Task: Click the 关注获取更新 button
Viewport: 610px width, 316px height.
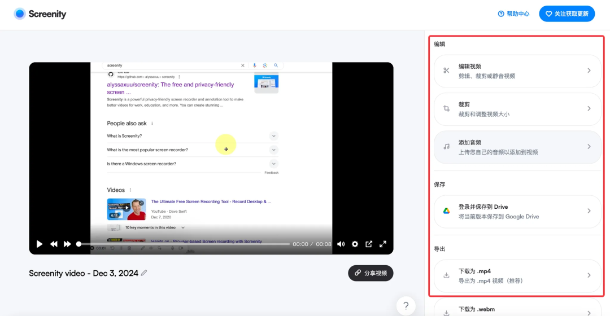Action: coord(567,14)
